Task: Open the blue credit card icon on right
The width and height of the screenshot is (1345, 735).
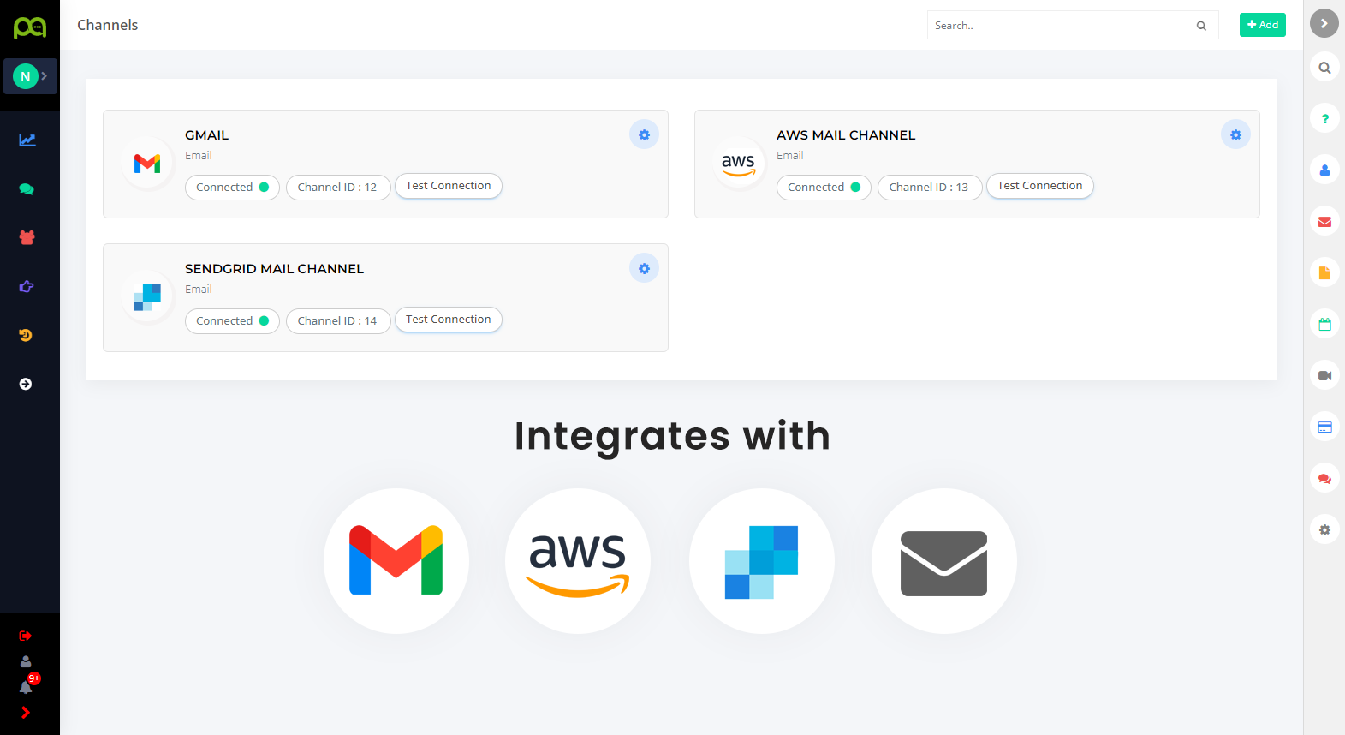Action: pyautogui.click(x=1324, y=427)
